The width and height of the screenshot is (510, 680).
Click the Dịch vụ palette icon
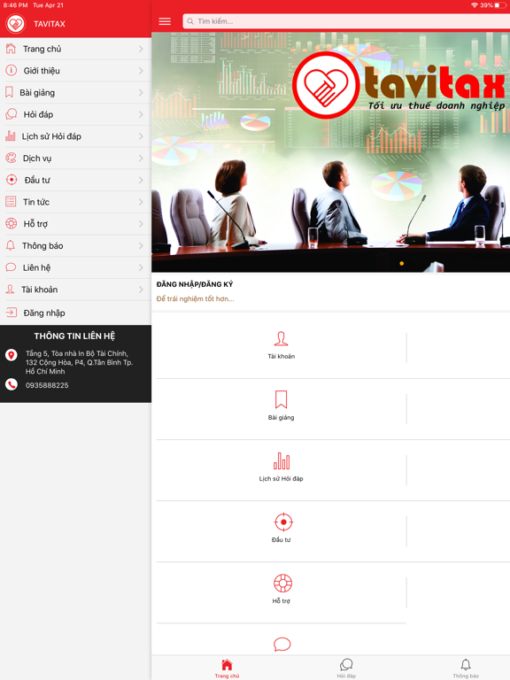point(11,158)
